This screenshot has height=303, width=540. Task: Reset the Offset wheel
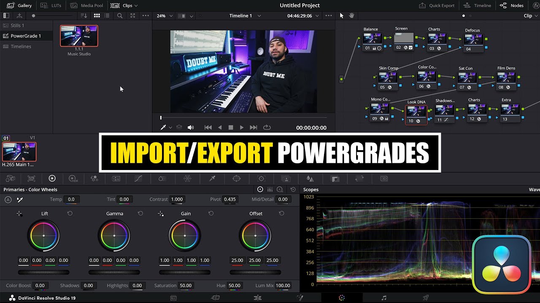click(281, 213)
